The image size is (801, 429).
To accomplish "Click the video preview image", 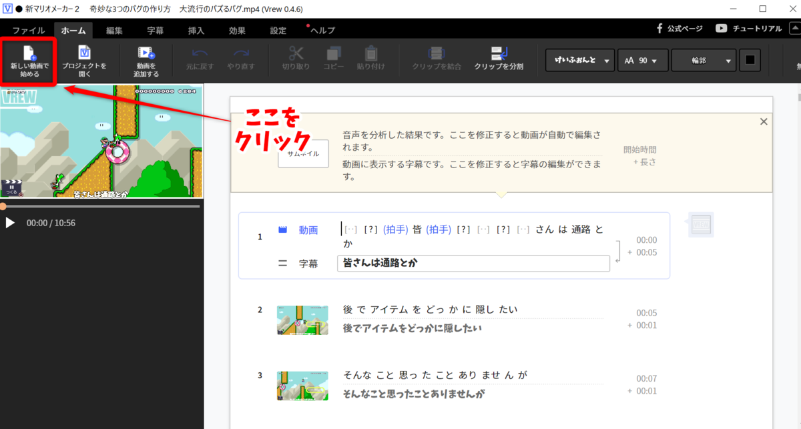I will [101, 141].
